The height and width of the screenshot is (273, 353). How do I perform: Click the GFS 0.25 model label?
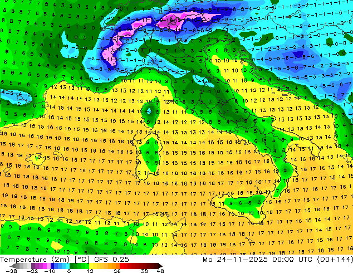coord(111,260)
